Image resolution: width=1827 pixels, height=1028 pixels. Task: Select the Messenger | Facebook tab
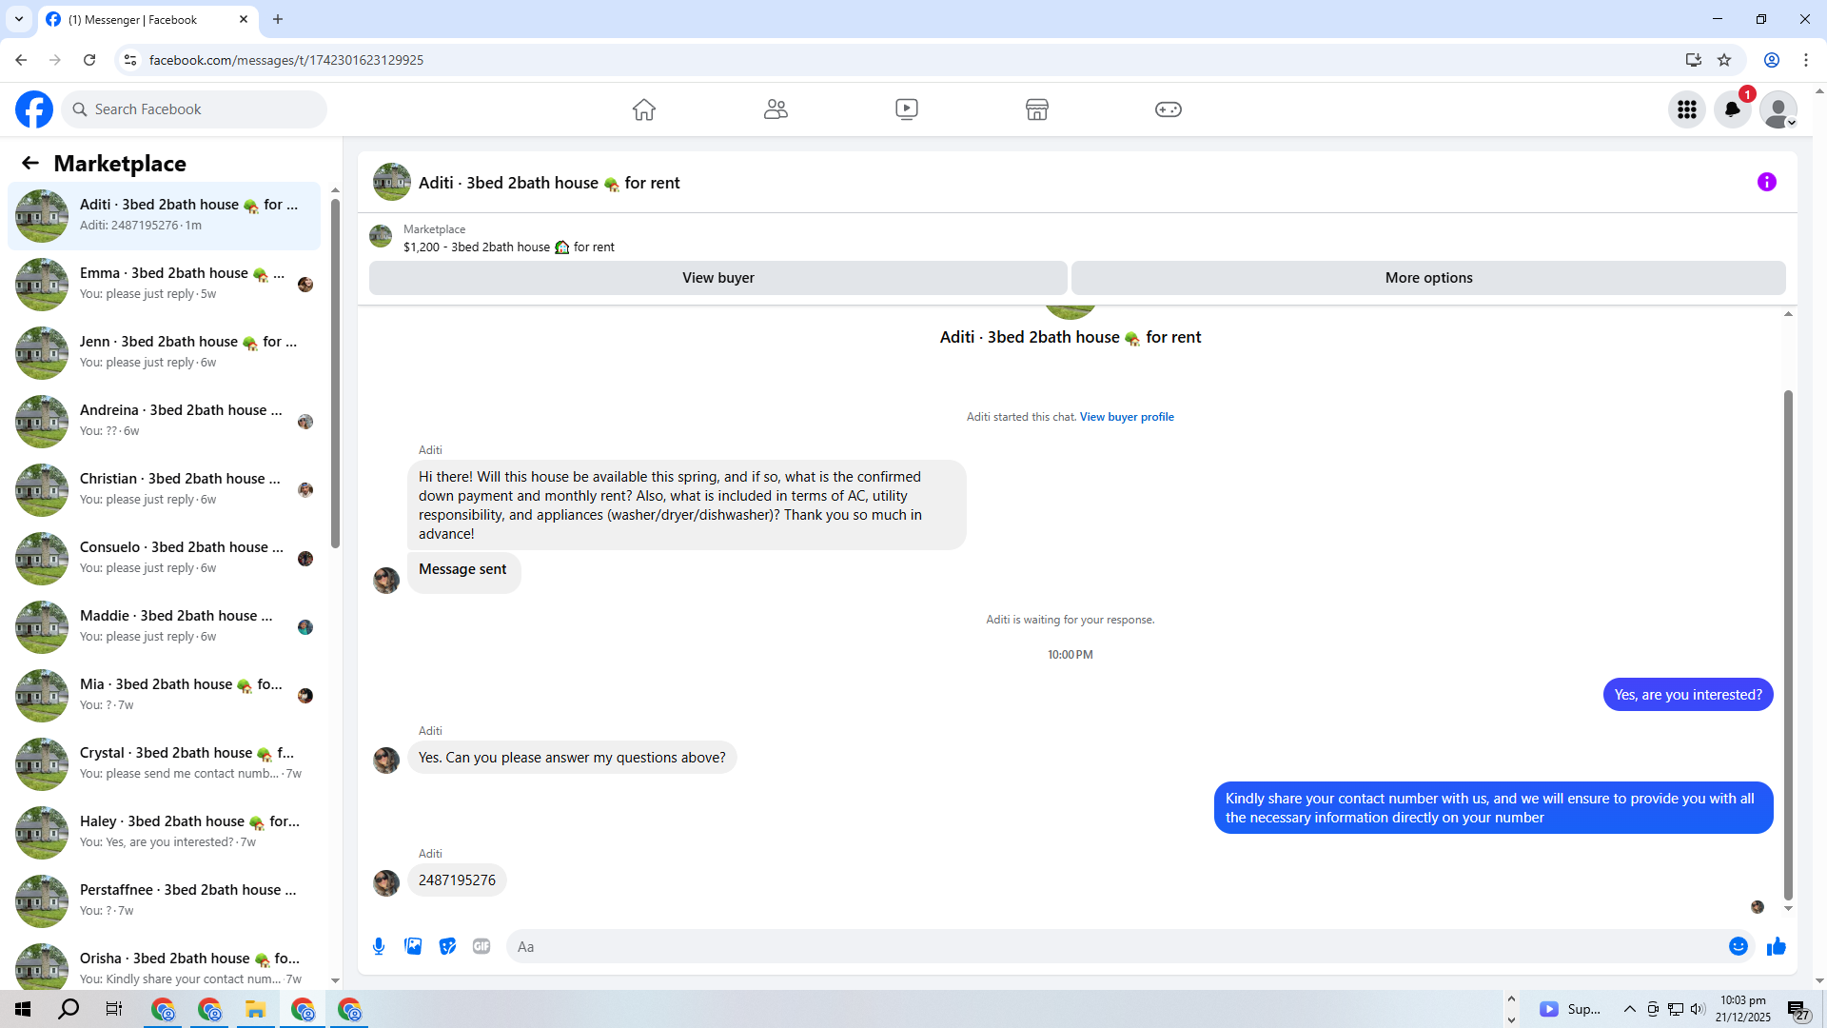(x=147, y=19)
